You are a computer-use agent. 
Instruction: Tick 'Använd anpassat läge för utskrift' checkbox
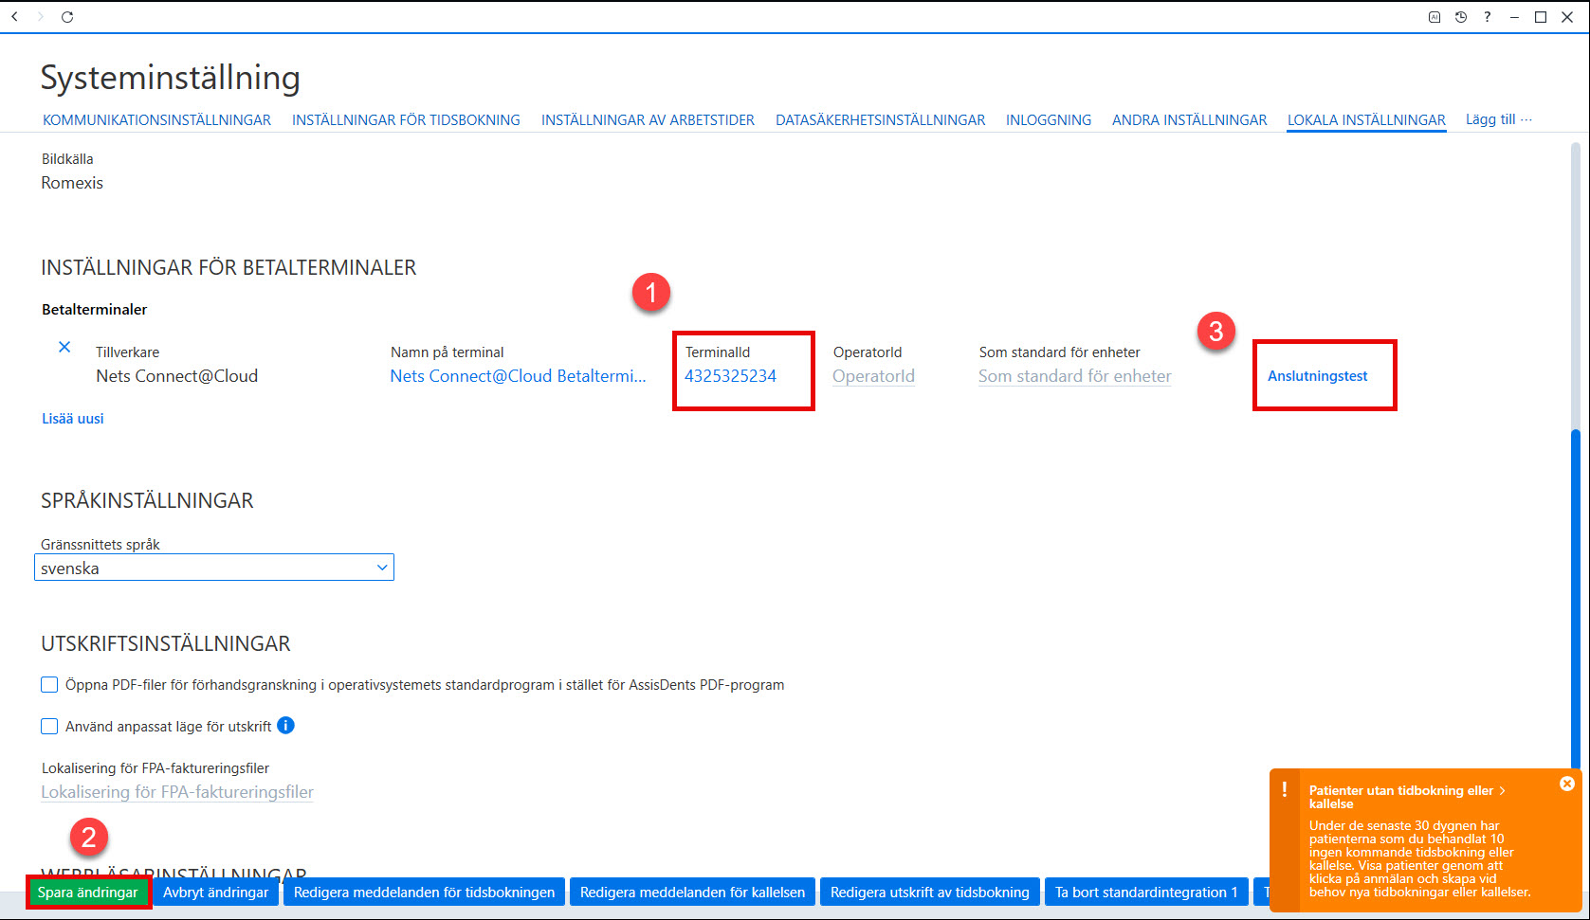click(49, 727)
